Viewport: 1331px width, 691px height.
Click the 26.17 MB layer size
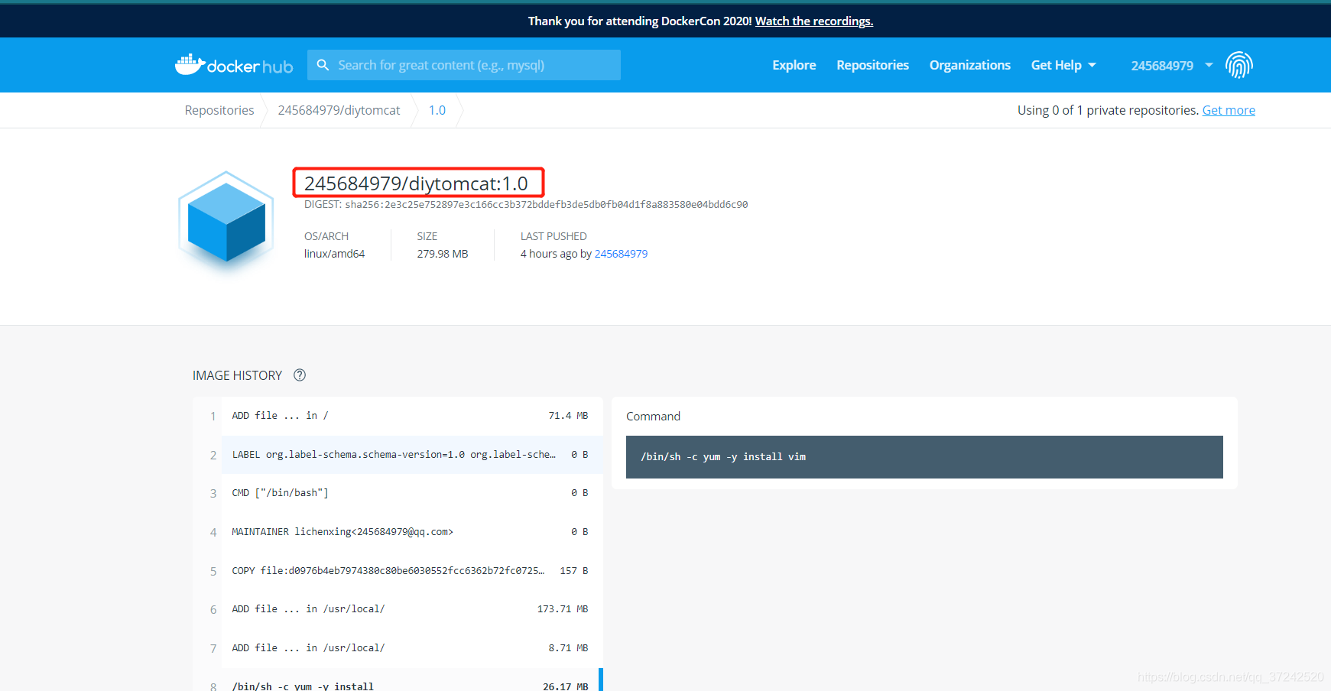pyautogui.click(x=566, y=686)
